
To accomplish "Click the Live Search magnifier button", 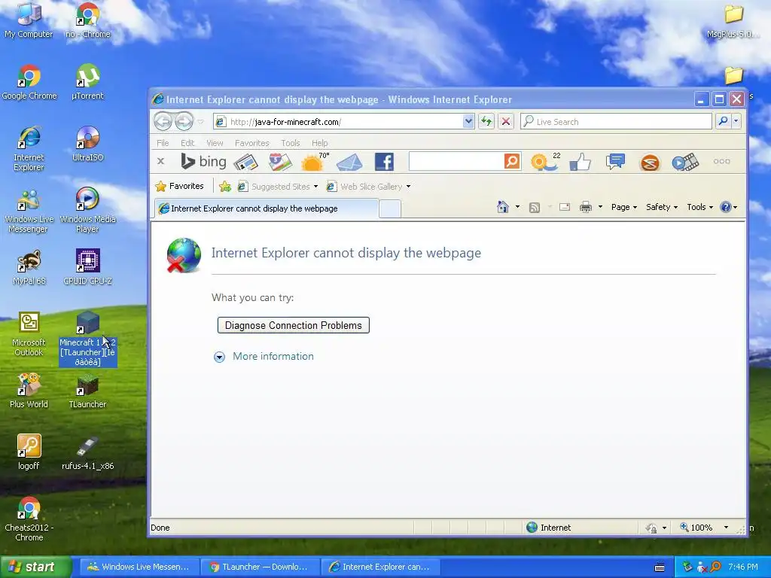I will click(x=723, y=121).
